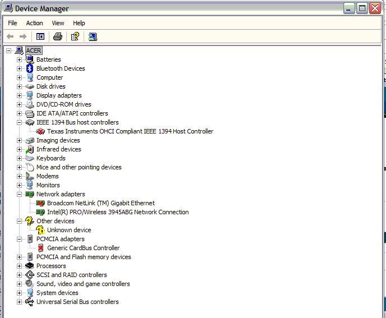Image resolution: width=386 pixels, height=318 pixels.
Task: Toggle the console tree pane toolbar icon
Action: tap(40, 36)
